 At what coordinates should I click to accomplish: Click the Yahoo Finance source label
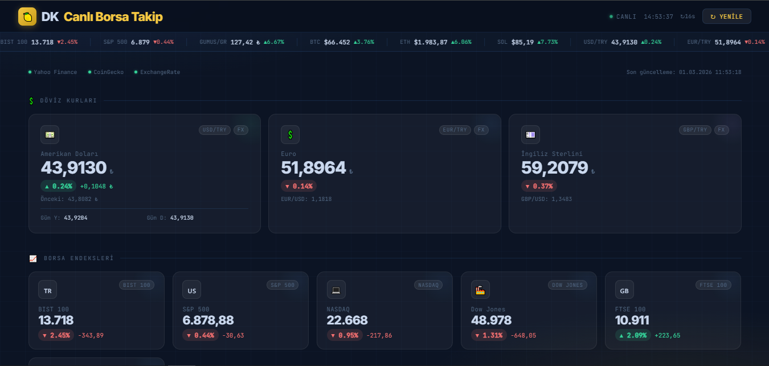tap(52, 72)
